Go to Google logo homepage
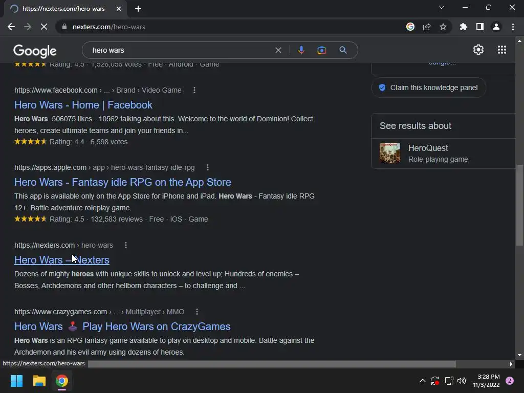 tap(35, 51)
